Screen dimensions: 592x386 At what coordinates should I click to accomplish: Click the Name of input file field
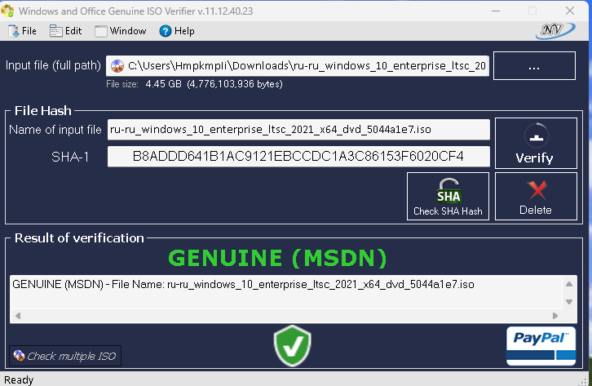click(x=298, y=130)
